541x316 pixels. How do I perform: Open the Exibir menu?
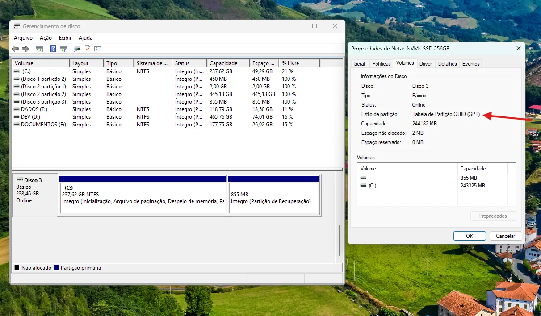[x=65, y=38]
